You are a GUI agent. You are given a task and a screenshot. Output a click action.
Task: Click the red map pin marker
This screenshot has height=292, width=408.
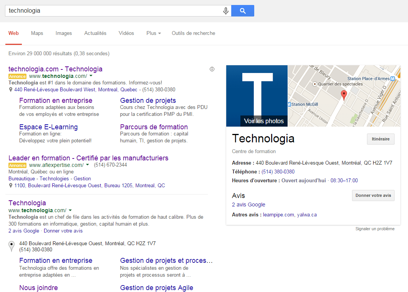(x=344, y=95)
